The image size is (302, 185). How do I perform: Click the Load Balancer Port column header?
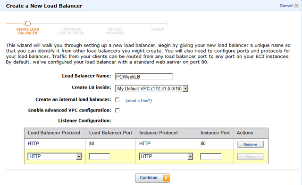pyautogui.click(x=110, y=133)
